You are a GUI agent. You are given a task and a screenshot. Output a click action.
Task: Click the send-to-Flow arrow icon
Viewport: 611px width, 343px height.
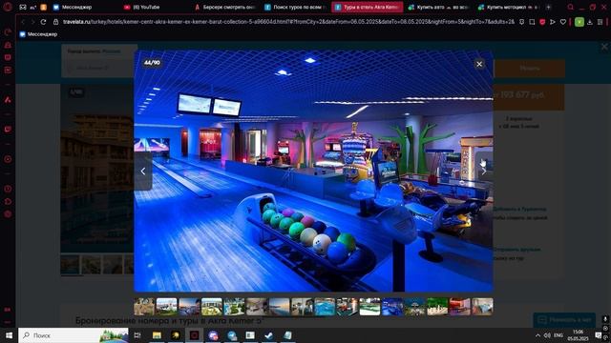[x=553, y=22]
